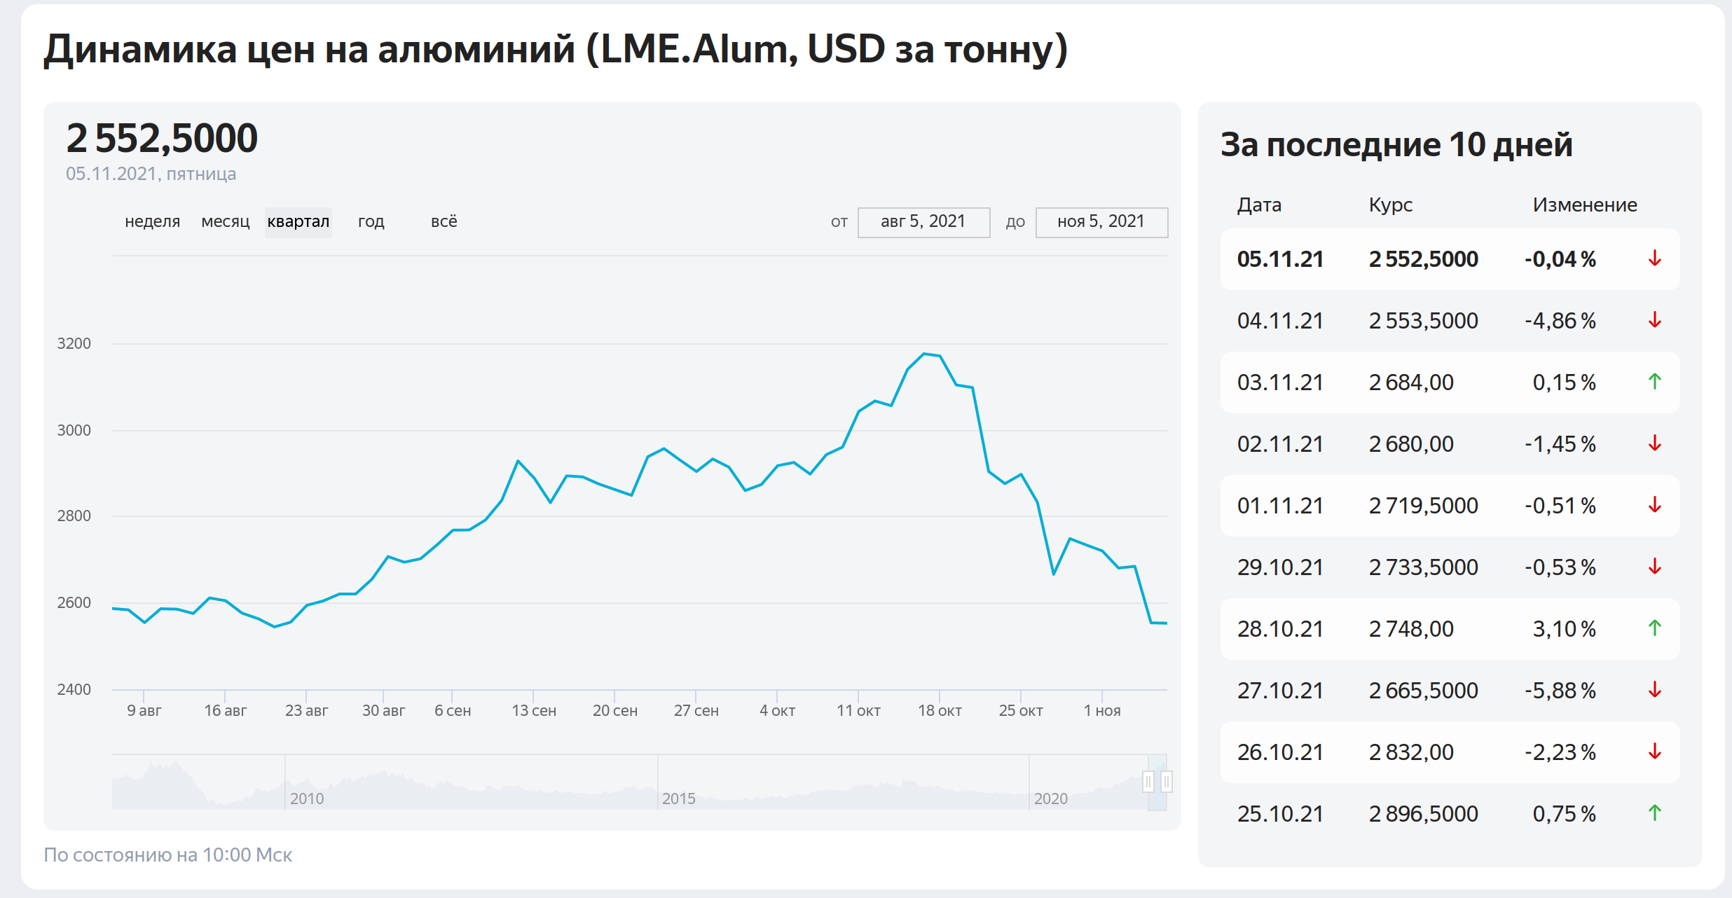The image size is (1732, 898).
Task: Click the red down arrow for 04.11.21
Action: [x=1655, y=320]
